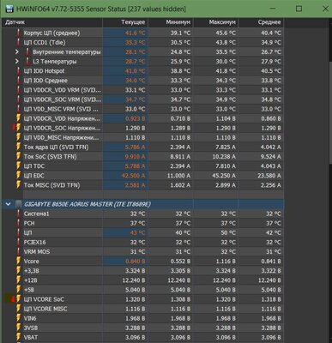The height and width of the screenshot is (343, 332).
Task: Collapse the GIGABYTE B650E AORUS MASTER section
Action: pyautogui.click(x=8, y=204)
